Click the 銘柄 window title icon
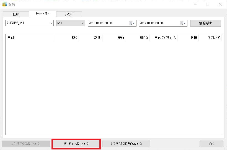Image resolution: width=227 pixels, height=150 pixels. (5, 4)
